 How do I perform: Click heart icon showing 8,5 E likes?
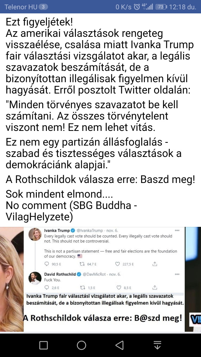coord(118,287)
